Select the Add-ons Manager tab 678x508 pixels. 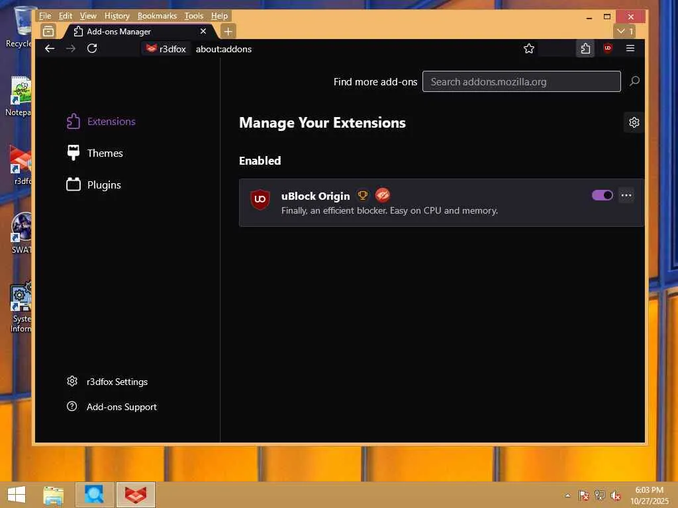point(138,31)
